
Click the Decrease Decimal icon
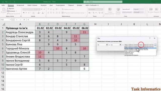(102, 13)
